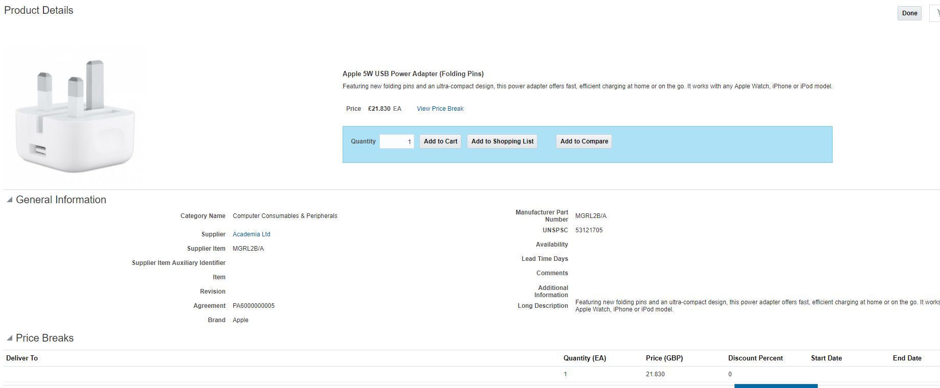This screenshot has width=940, height=388.
Task: Click the category Computer Consumables & Peripherals
Action: pyautogui.click(x=285, y=216)
